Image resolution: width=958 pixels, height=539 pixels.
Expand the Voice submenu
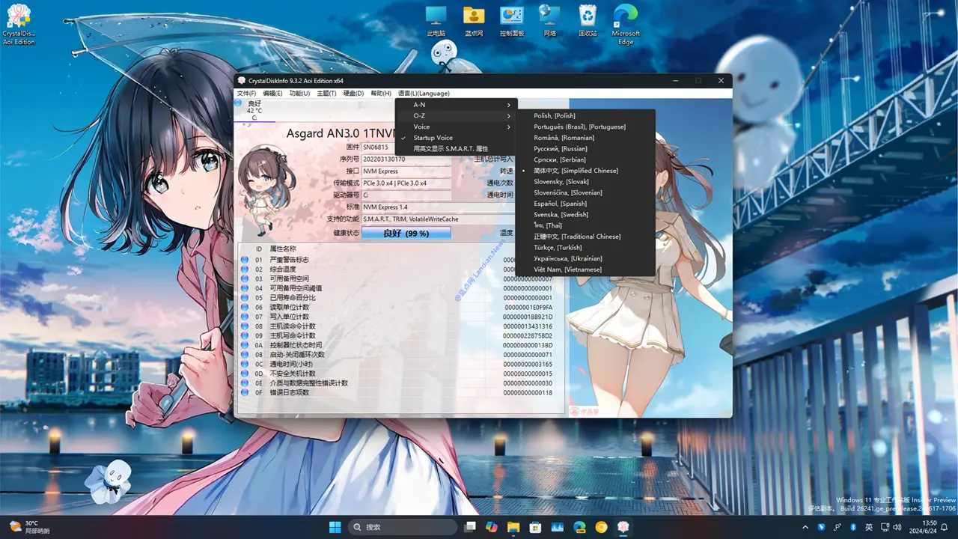click(x=456, y=127)
